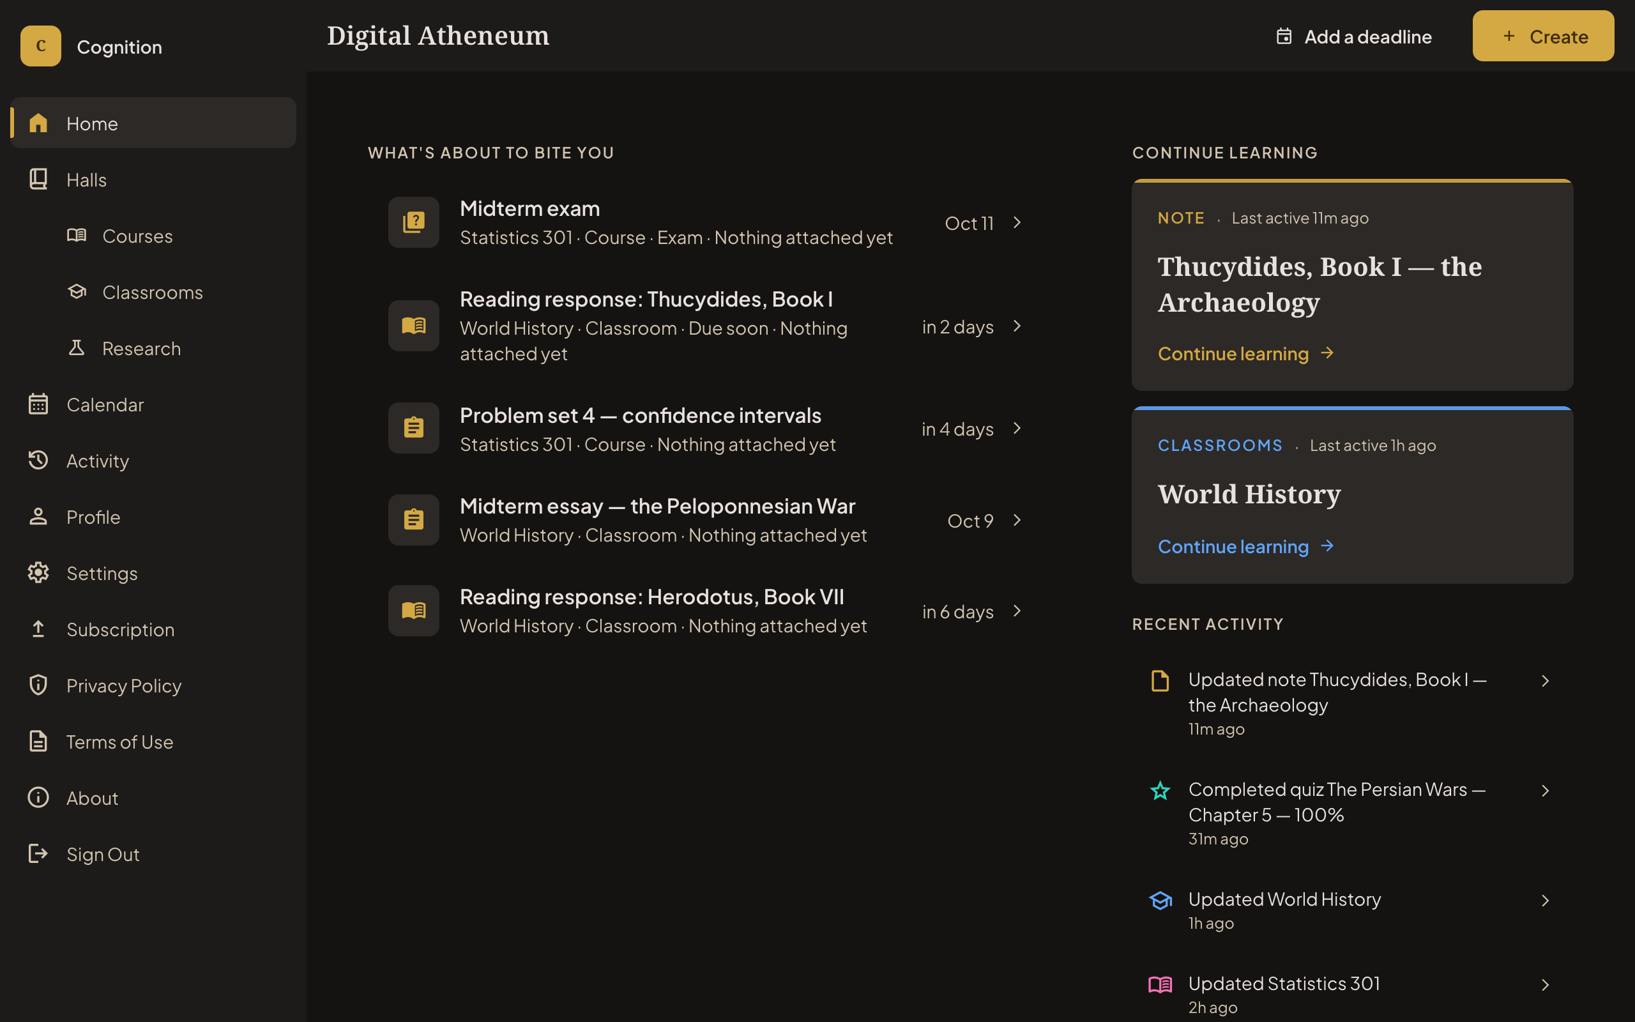Open chevron for Updated World History activity
The width and height of the screenshot is (1635, 1022).
click(x=1544, y=901)
